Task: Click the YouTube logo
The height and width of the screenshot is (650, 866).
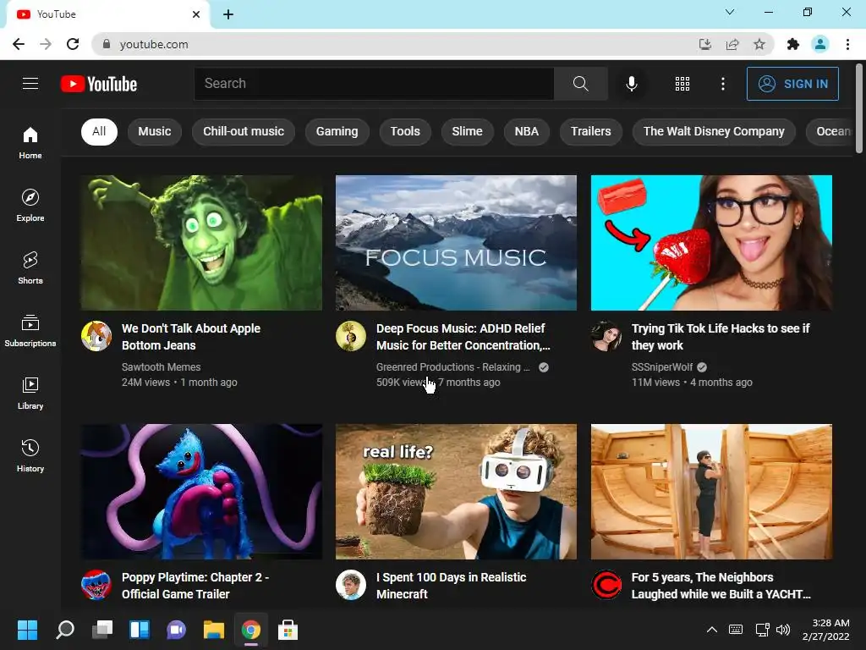Action: pos(99,84)
